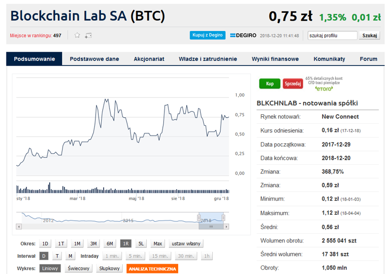Select the 6M period
This screenshot has width=387, height=274.
pos(110,243)
